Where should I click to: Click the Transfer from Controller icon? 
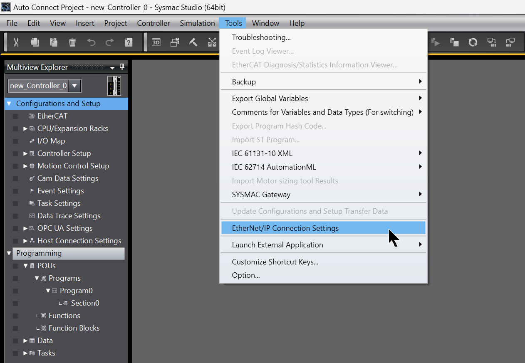(510, 42)
